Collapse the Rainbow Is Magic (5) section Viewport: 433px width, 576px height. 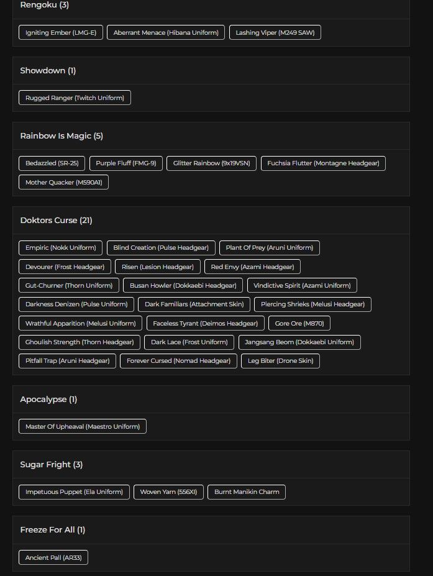[61, 136]
